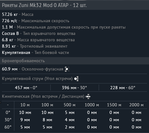Click 'Тип боевой части' label
The width and height of the screenshot is (149, 133).
click(x=52, y=53)
